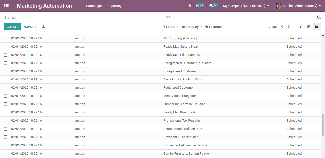Screen dimensions: 325x158
Task: Switch to graph view icon
Action: point(301,27)
